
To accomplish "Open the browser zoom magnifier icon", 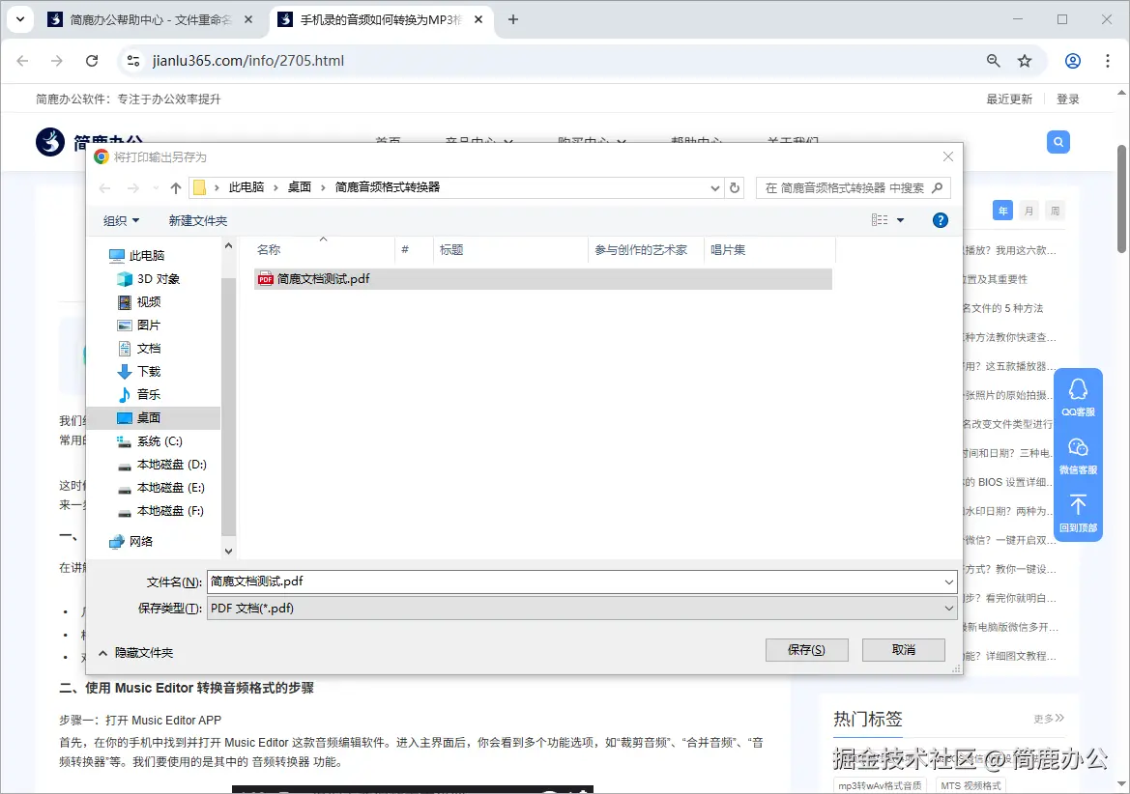I will click(x=993, y=61).
